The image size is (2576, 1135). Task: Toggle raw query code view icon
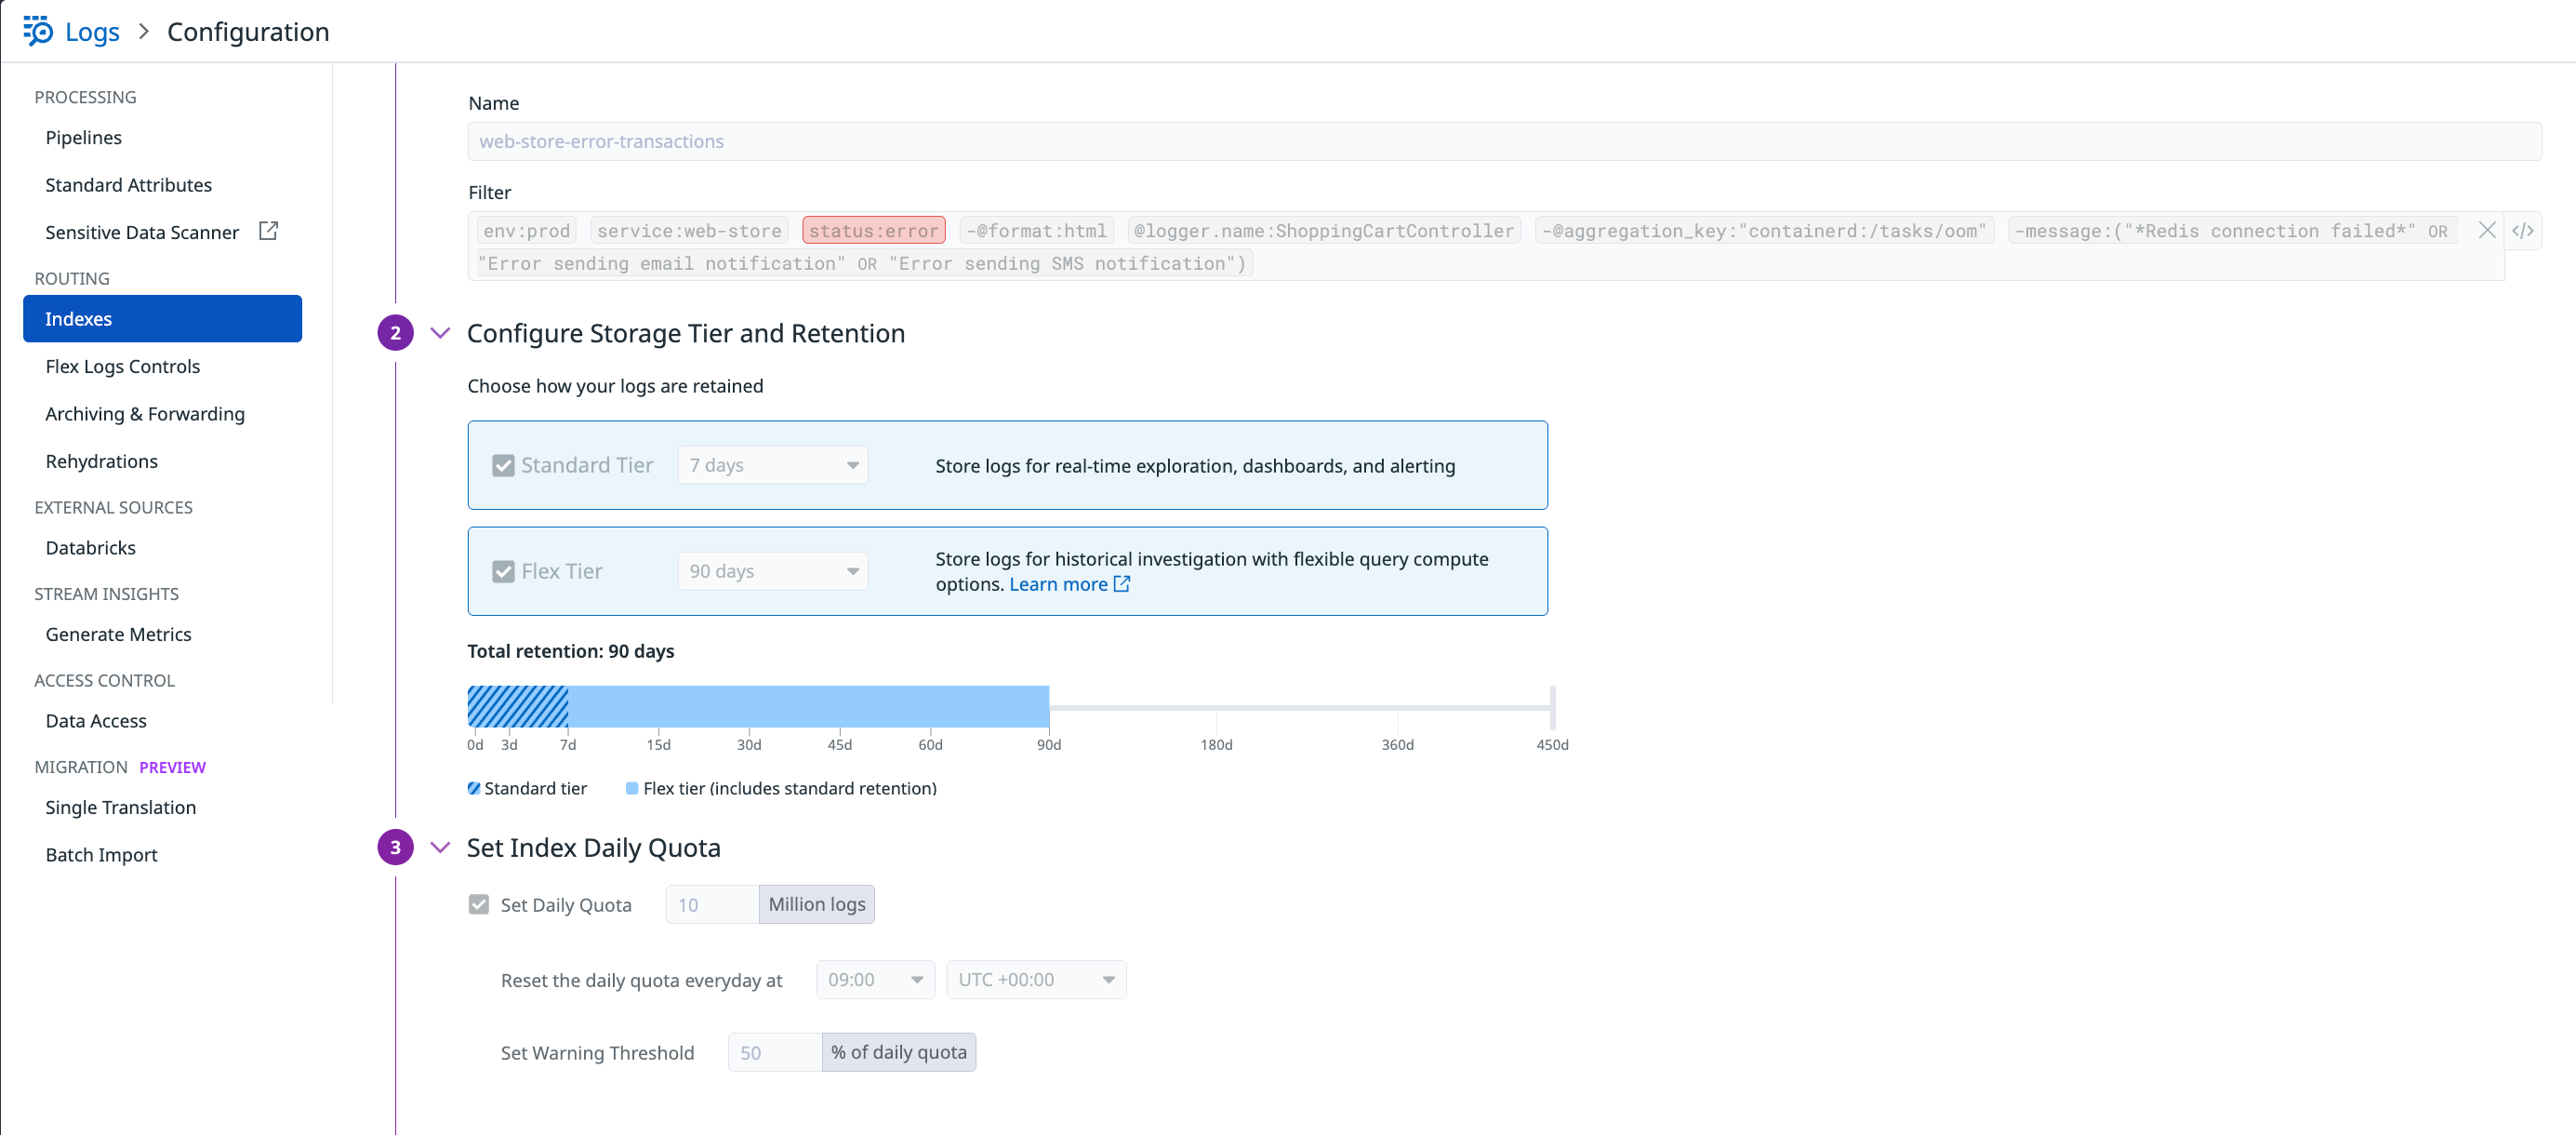(2523, 231)
